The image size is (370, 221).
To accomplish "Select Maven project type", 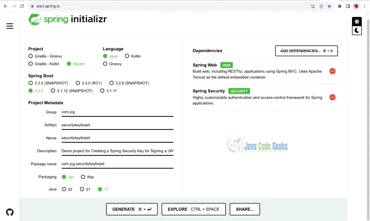I will [x=76, y=64].
